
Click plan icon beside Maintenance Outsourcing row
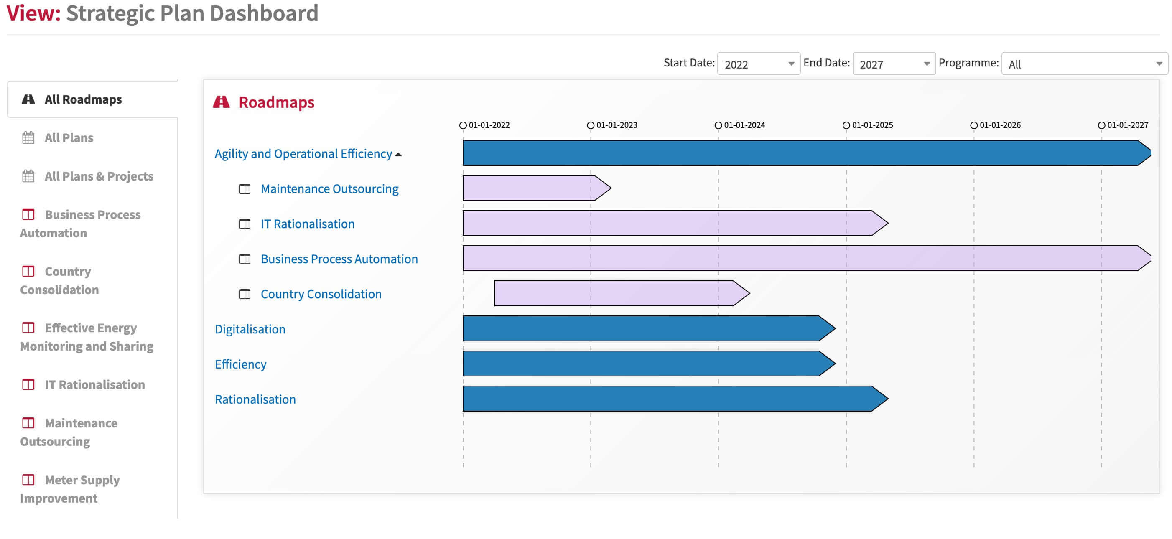coord(245,189)
